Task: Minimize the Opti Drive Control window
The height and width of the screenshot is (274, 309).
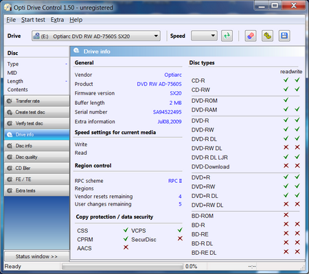Action: click(x=262, y=5)
